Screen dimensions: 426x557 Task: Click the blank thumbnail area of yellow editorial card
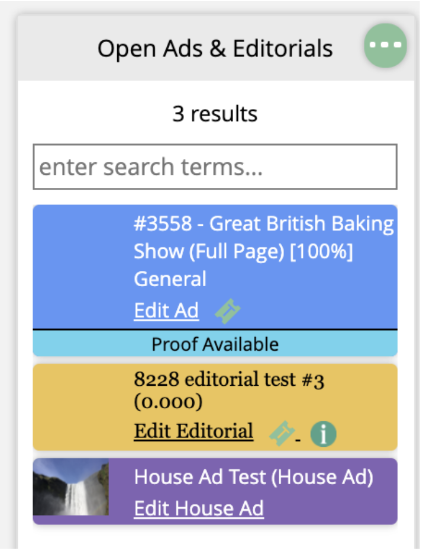tap(82, 407)
